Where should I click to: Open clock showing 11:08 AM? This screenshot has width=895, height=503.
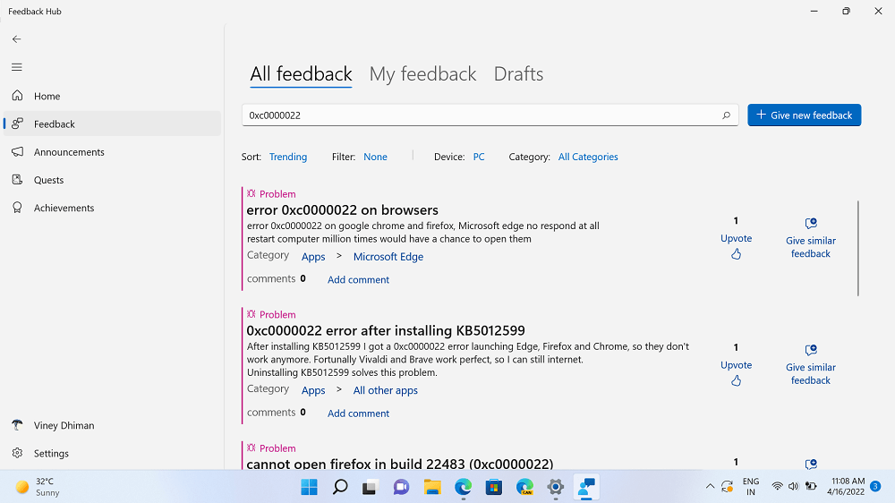tap(848, 487)
